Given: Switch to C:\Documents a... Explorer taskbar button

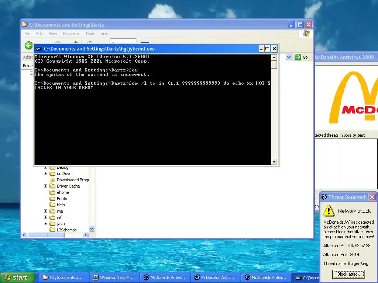Looking at the screenshot, I should tap(64, 277).
